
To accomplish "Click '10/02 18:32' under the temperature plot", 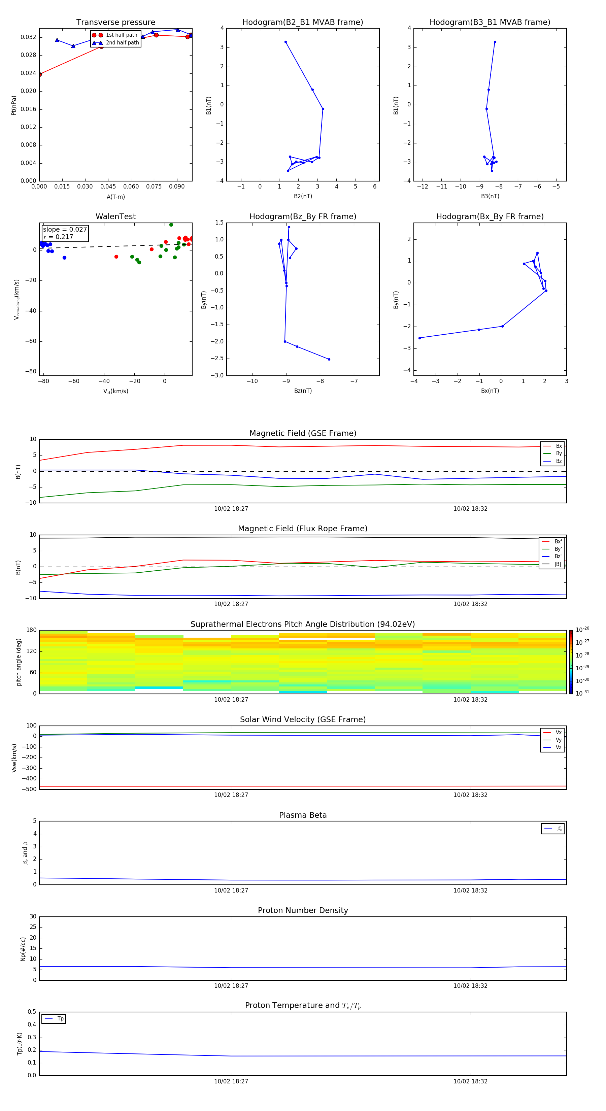I will (470, 1081).
